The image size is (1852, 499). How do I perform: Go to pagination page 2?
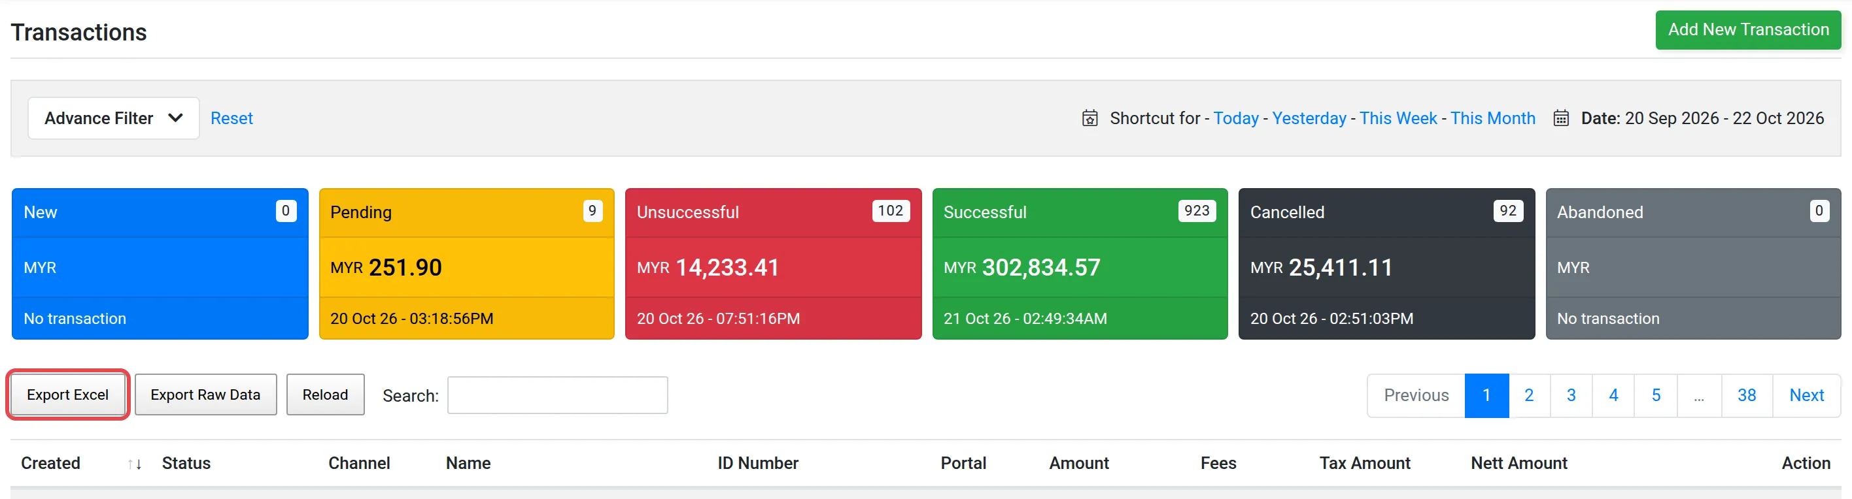pos(1529,396)
